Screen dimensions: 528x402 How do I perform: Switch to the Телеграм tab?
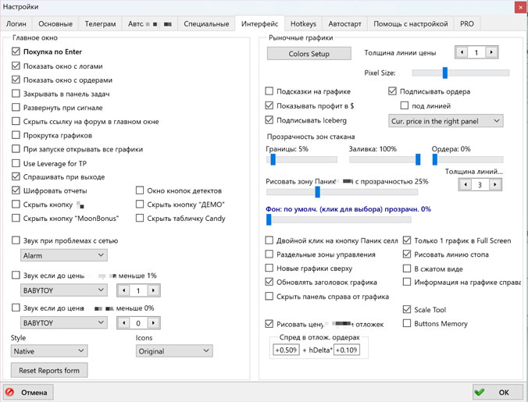point(100,24)
